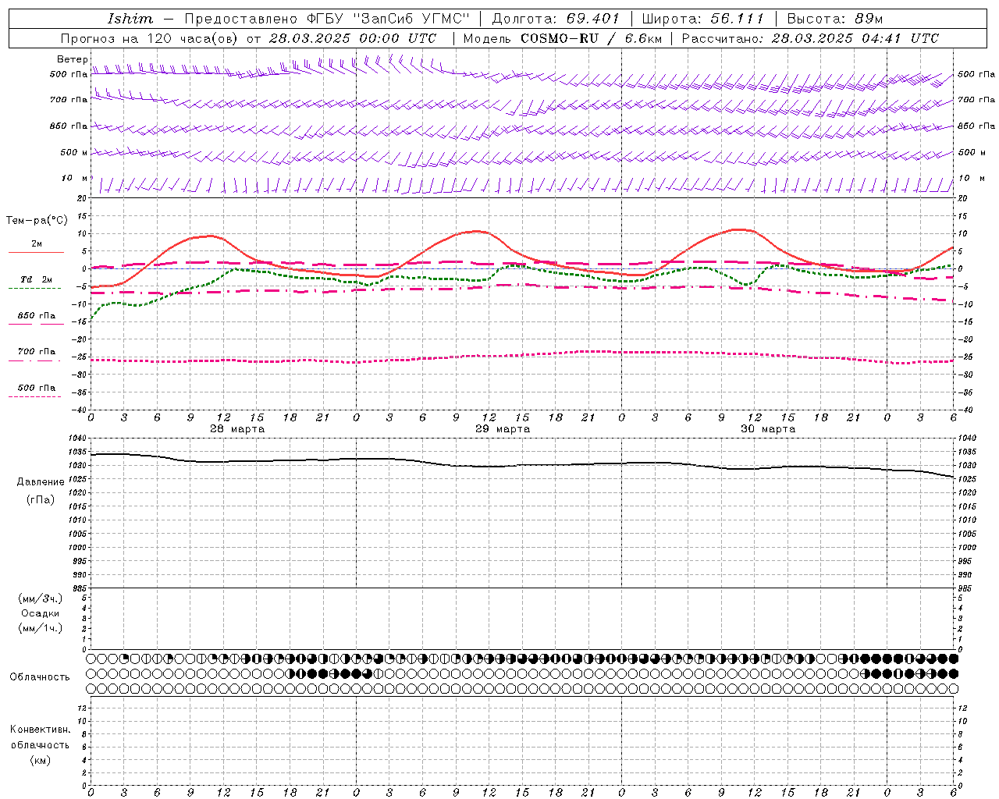999x799 pixels.
Task: Click the "Осадки" precipitation label
Action: (x=41, y=613)
